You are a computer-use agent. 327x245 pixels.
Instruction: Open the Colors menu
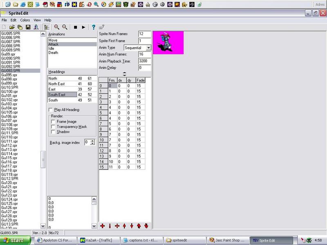25,20
